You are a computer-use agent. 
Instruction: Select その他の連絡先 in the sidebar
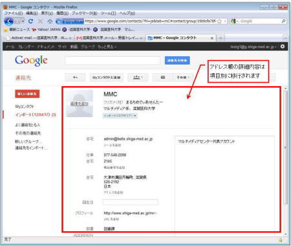click(x=28, y=133)
